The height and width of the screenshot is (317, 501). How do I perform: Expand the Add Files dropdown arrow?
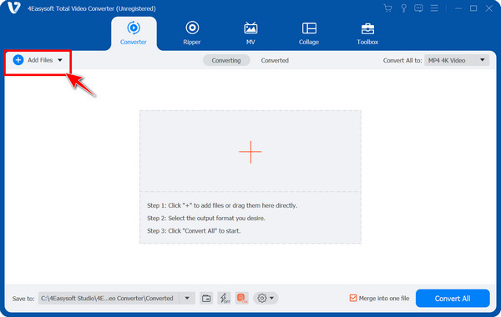tap(60, 60)
